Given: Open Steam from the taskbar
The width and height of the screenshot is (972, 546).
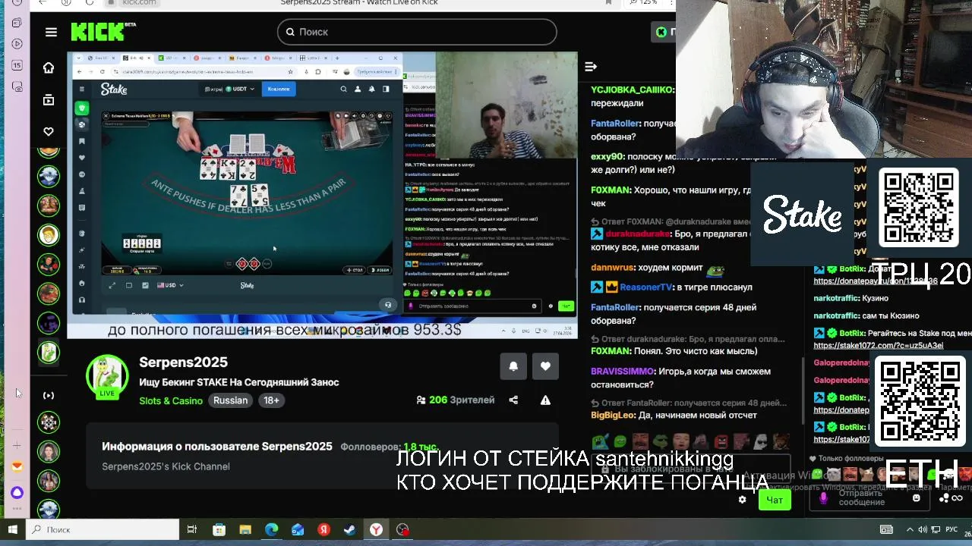Looking at the screenshot, I should (x=350, y=529).
